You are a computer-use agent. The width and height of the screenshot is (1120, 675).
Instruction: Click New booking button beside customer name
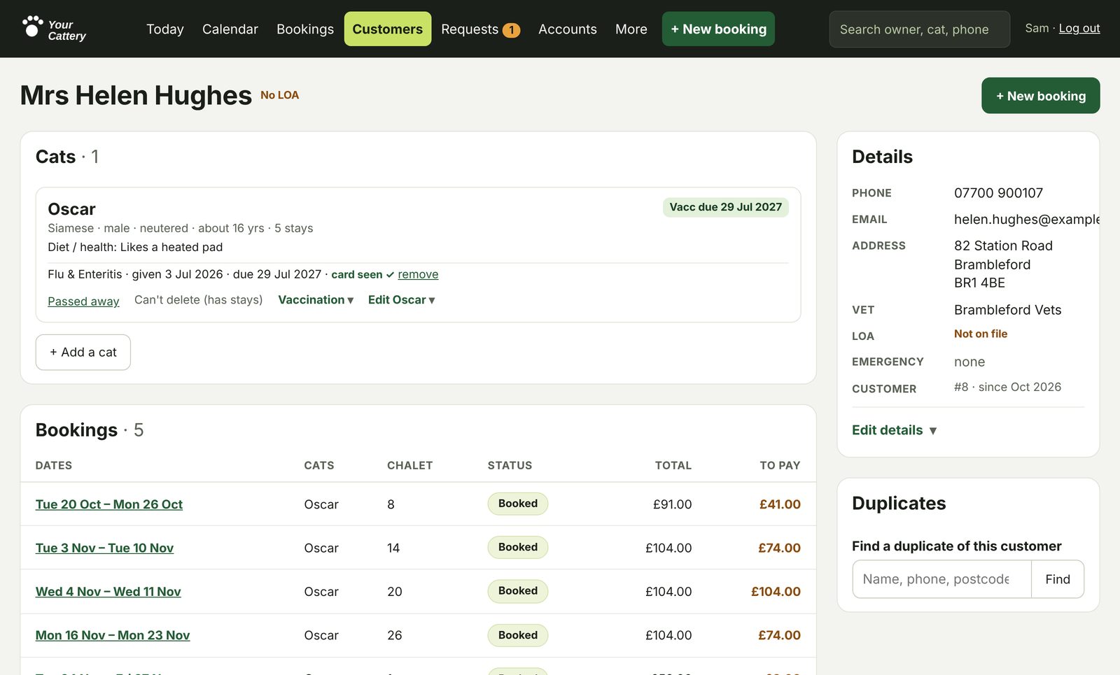pyautogui.click(x=1041, y=96)
